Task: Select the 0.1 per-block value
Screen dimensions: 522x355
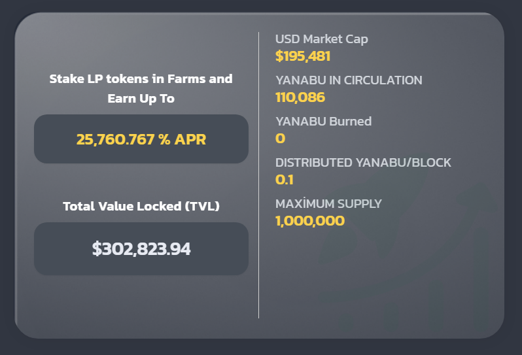Action: 285,179
